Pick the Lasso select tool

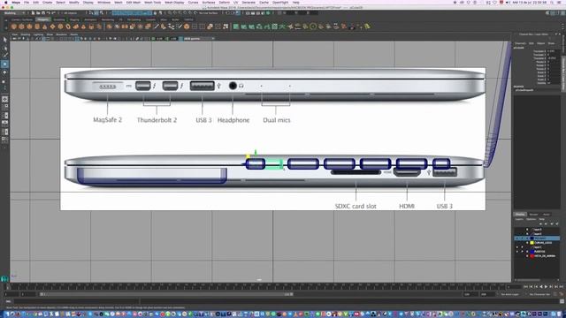pos(4,48)
